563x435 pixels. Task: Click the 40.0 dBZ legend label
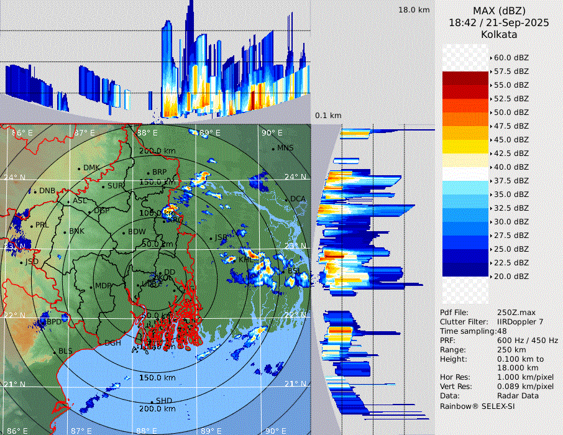(511, 167)
